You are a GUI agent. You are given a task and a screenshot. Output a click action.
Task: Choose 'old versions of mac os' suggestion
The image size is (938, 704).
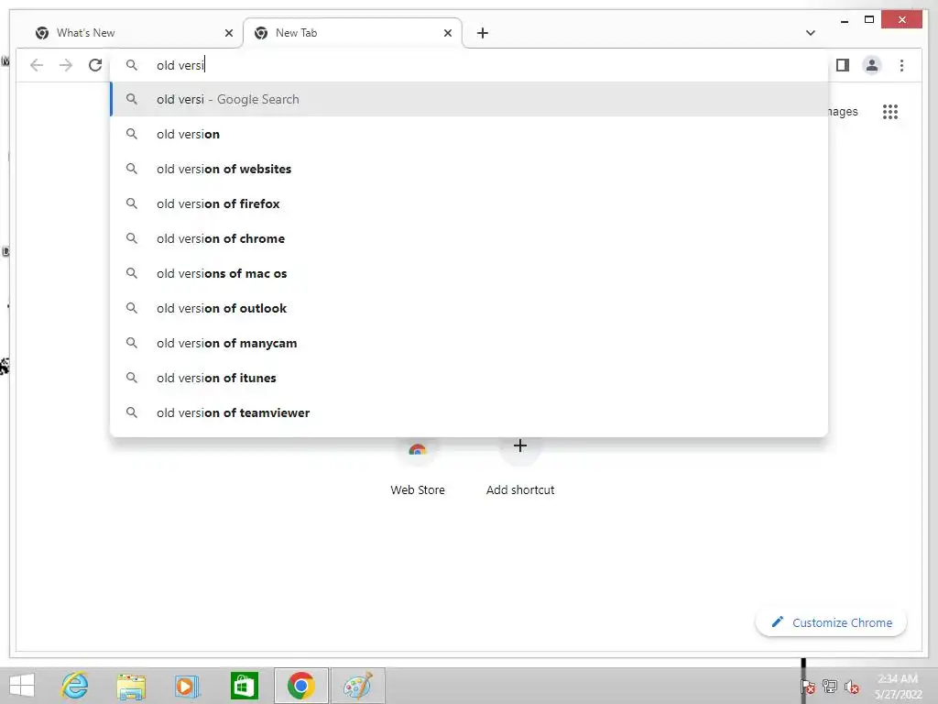pos(470,273)
